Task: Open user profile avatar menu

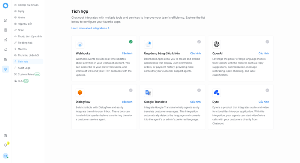Action: point(6,156)
